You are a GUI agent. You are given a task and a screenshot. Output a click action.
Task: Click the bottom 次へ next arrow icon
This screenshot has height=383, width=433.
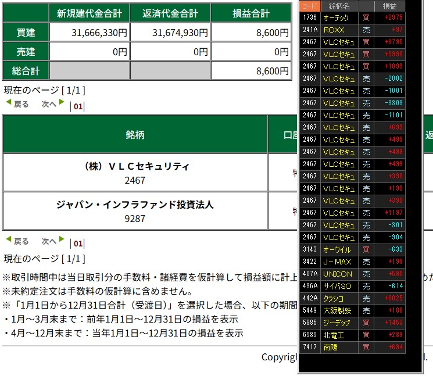[61, 239]
